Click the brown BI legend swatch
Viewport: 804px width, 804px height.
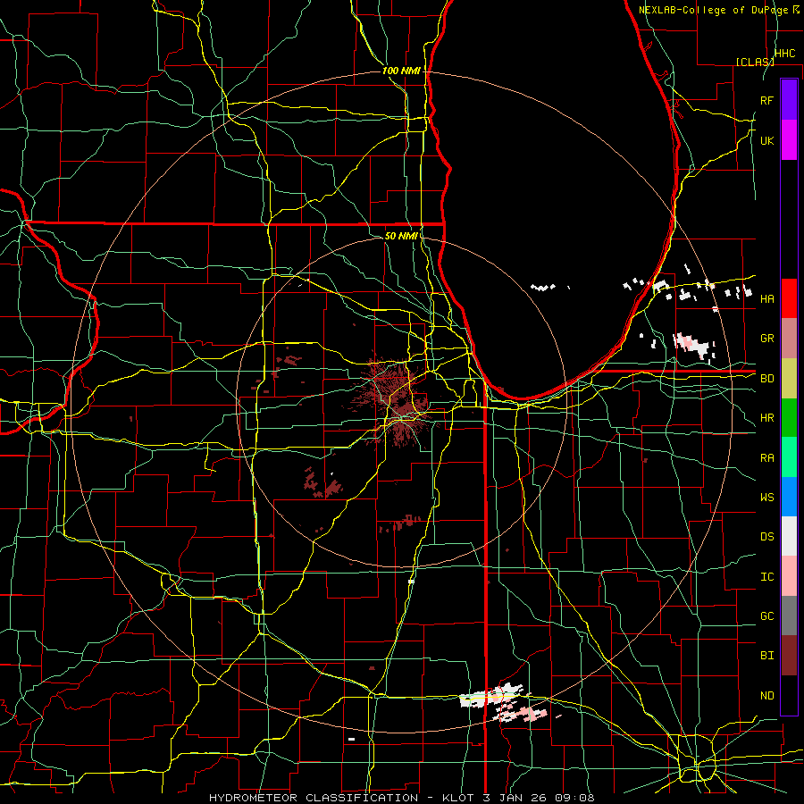(x=789, y=656)
